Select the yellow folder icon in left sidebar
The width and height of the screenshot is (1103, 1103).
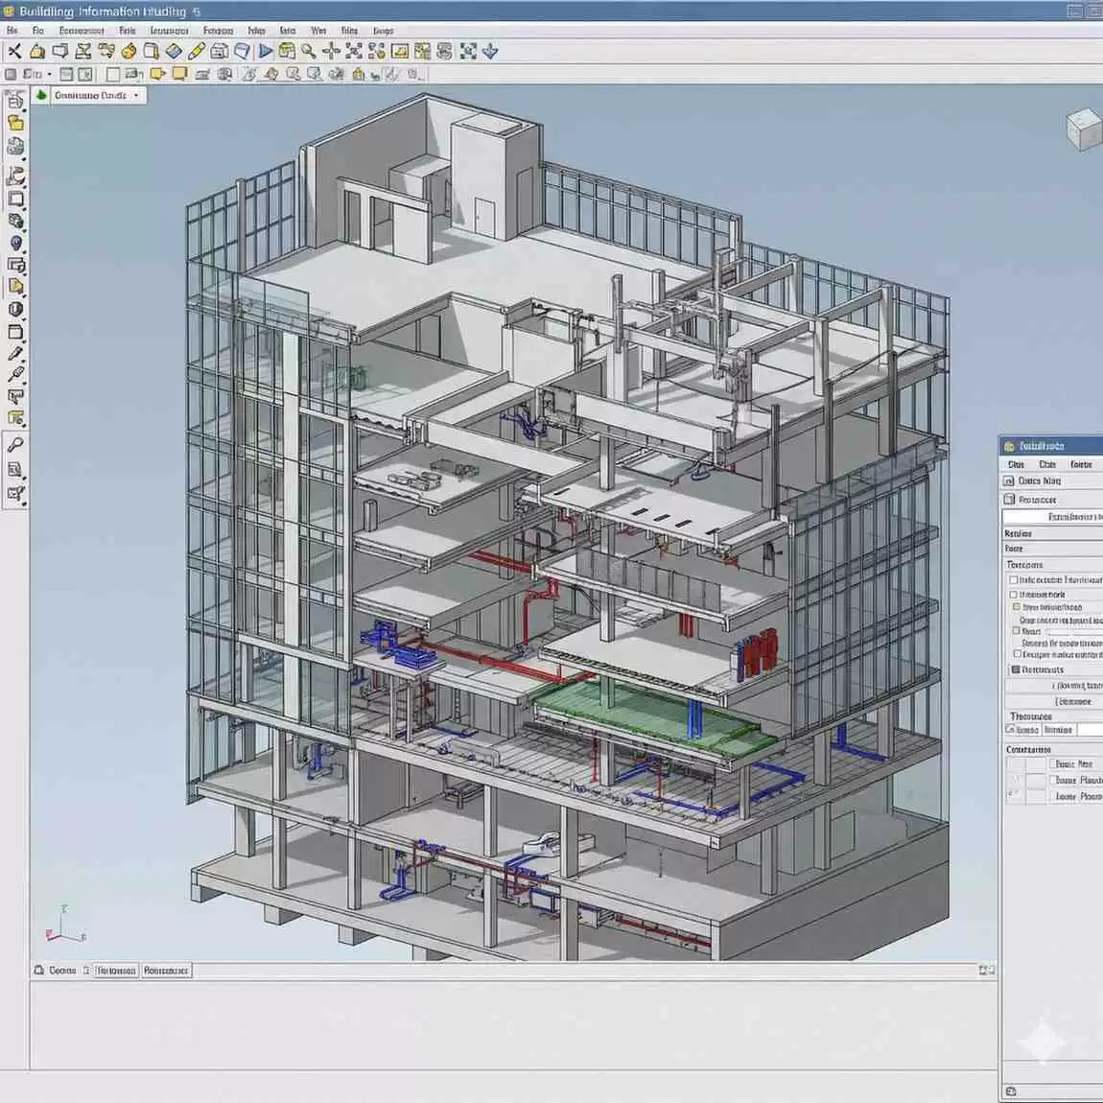pos(15,123)
